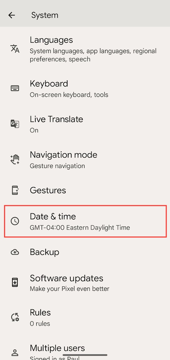Open Date & time settings
The width and height of the screenshot is (170, 360).
pyautogui.click(x=85, y=221)
